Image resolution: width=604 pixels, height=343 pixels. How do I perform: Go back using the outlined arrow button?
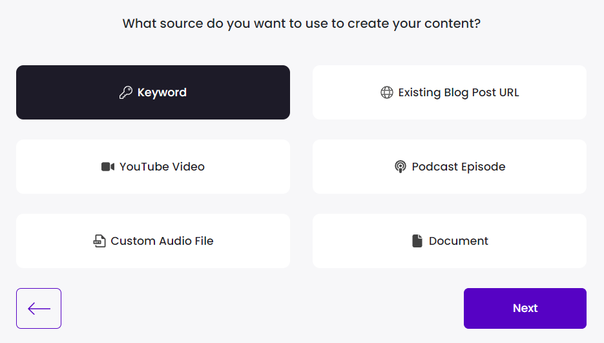(x=39, y=308)
